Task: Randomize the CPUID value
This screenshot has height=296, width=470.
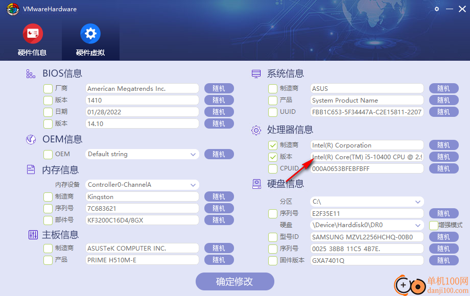Action: tap(443, 168)
